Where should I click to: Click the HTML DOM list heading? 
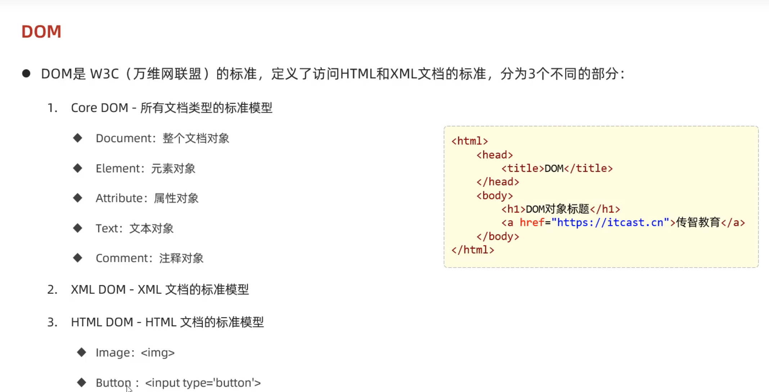(167, 322)
